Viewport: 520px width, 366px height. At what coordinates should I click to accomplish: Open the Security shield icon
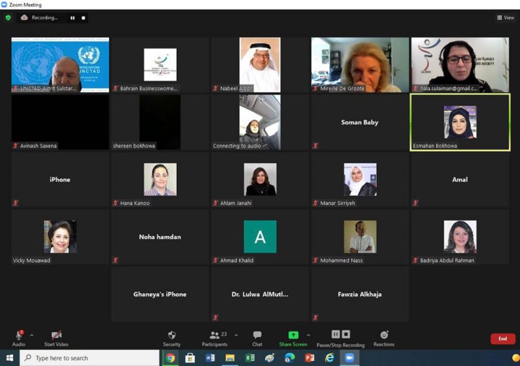click(x=172, y=335)
